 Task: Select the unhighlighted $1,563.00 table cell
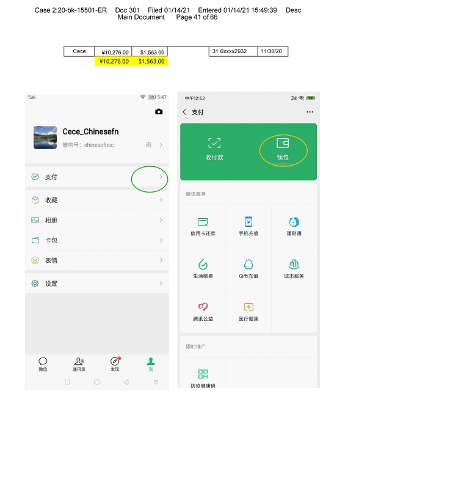[150, 52]
